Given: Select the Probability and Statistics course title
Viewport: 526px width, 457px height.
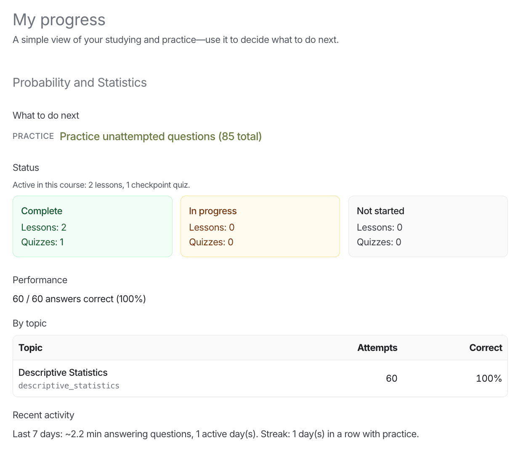Looking at the screenshot, I should (80, 82).
